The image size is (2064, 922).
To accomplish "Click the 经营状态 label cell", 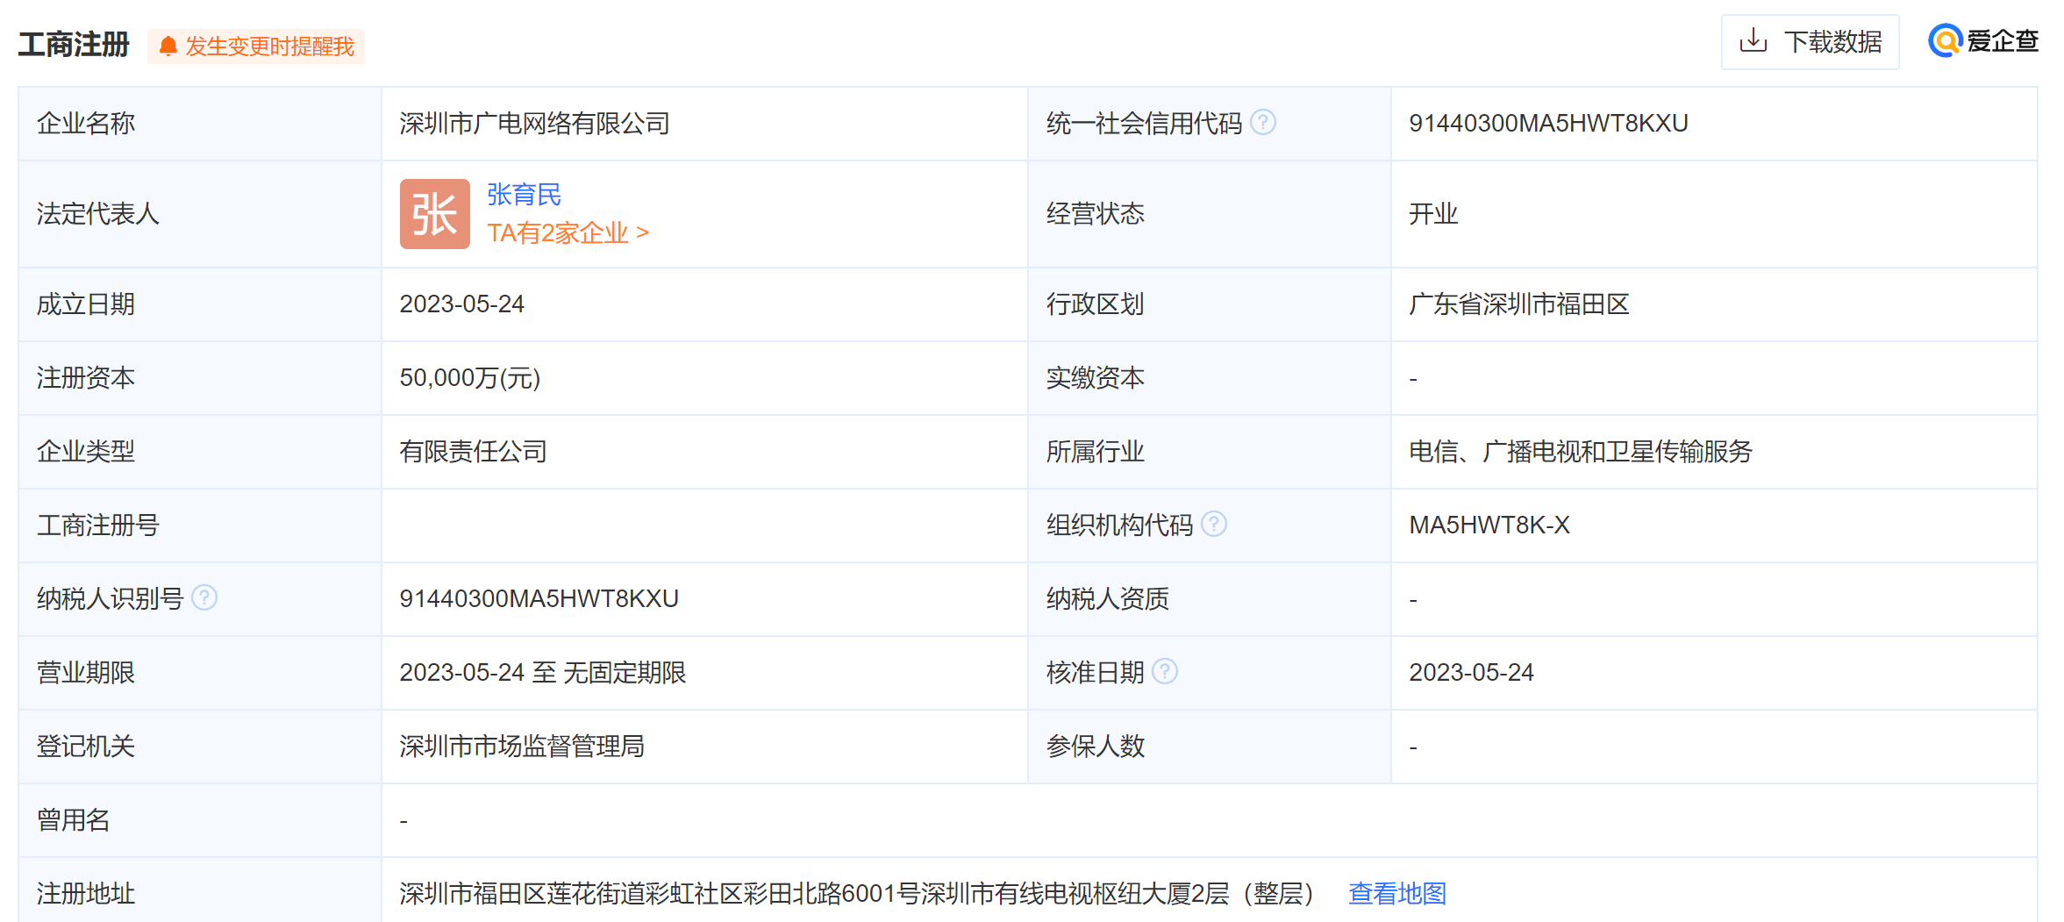I will pos(1209,214).
